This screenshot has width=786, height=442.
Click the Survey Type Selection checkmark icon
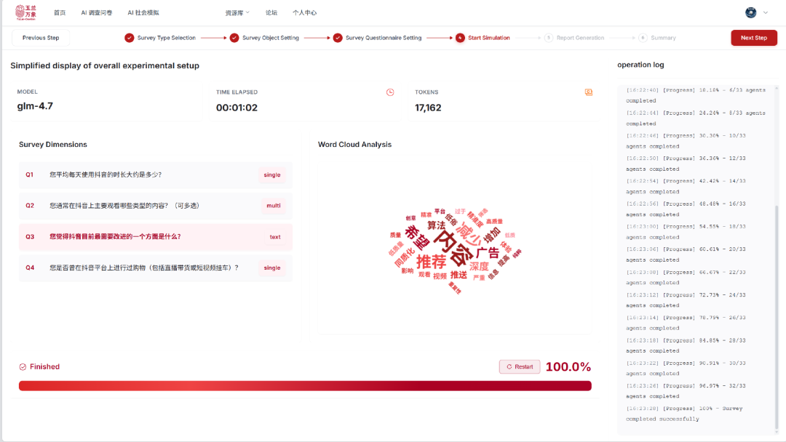click(x=130, y=38)
